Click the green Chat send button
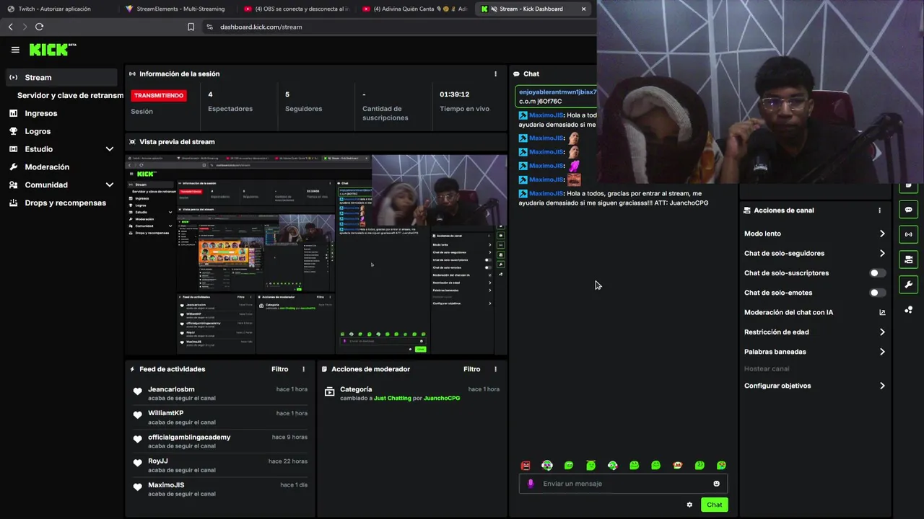The image size is (924, 519). pos(714,505)
